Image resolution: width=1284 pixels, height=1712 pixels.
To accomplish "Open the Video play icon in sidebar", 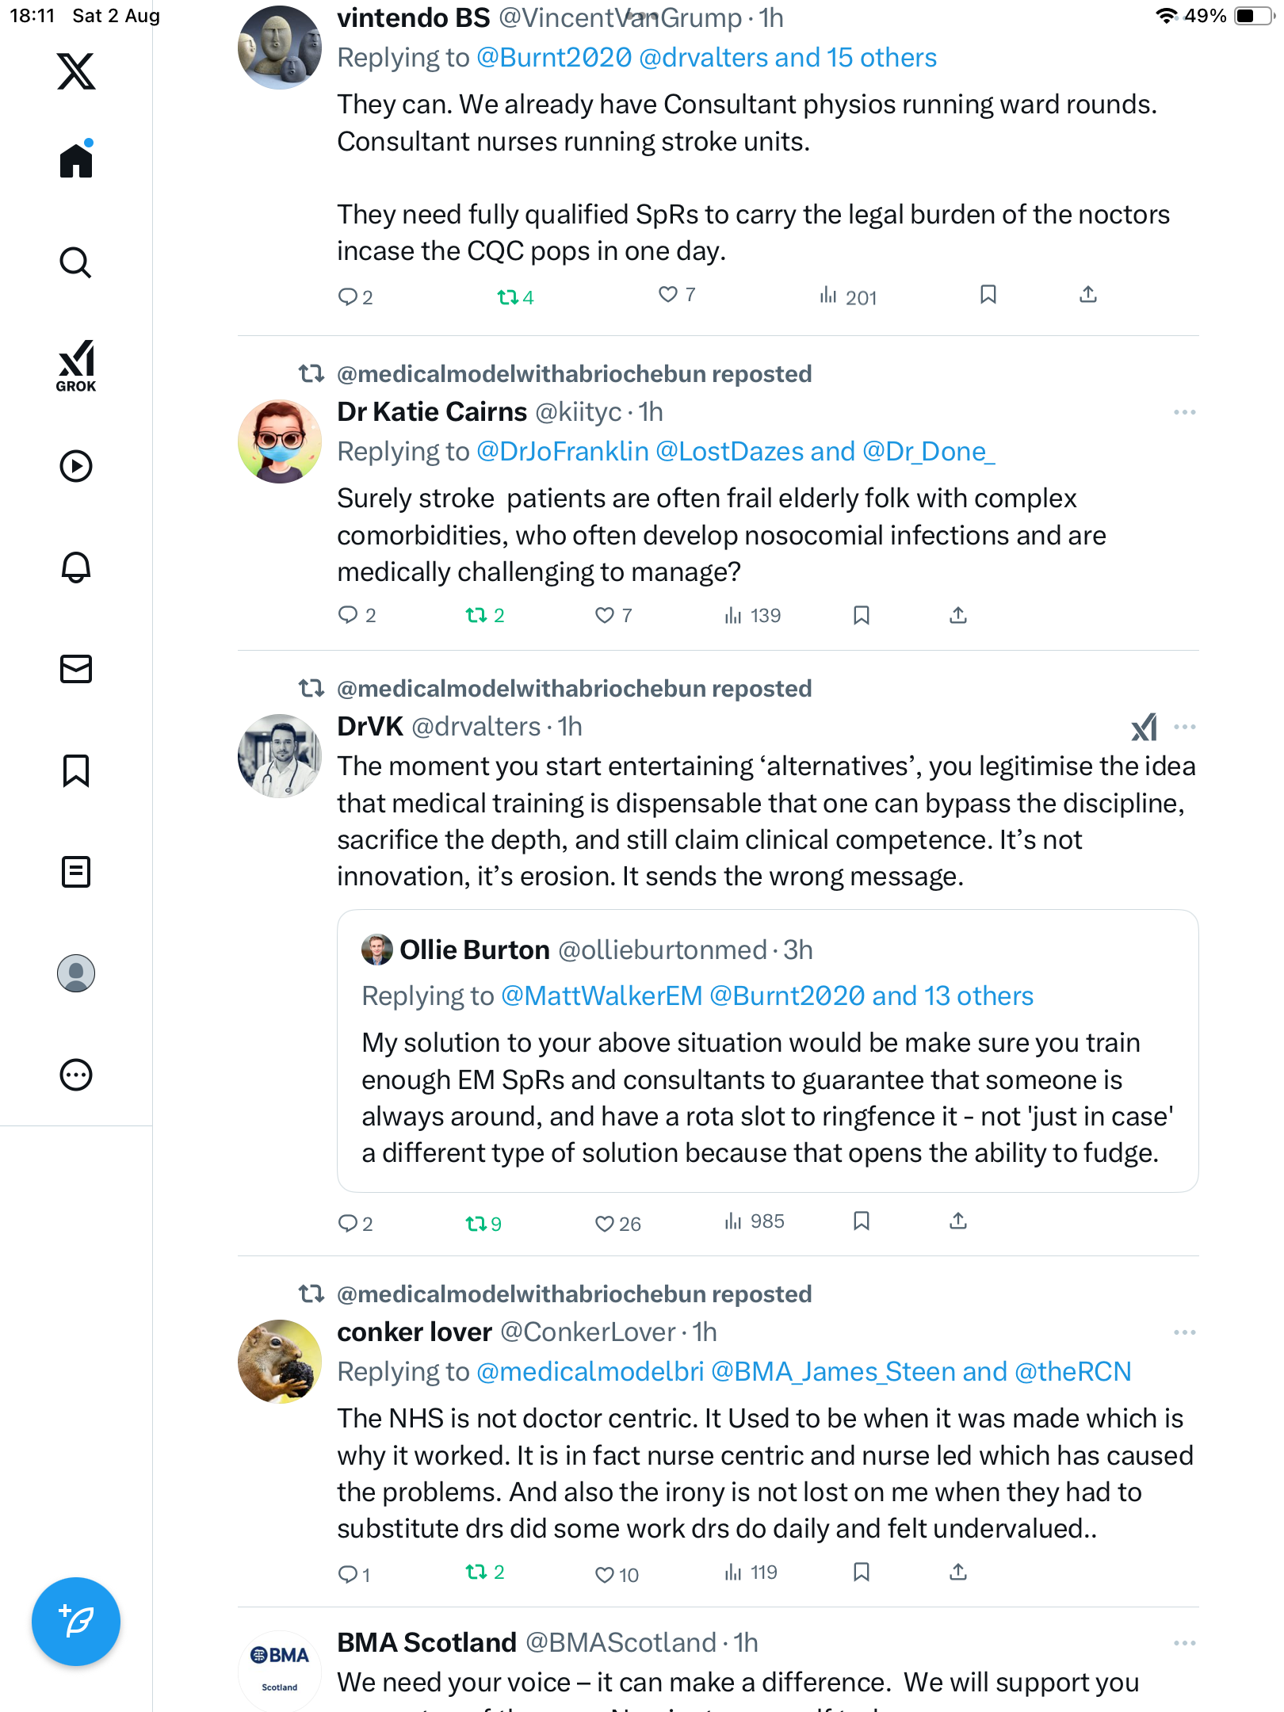I will click(x=76, y=466).
